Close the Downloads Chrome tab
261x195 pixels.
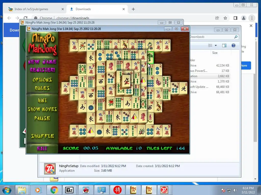click(x=124, y=9)
